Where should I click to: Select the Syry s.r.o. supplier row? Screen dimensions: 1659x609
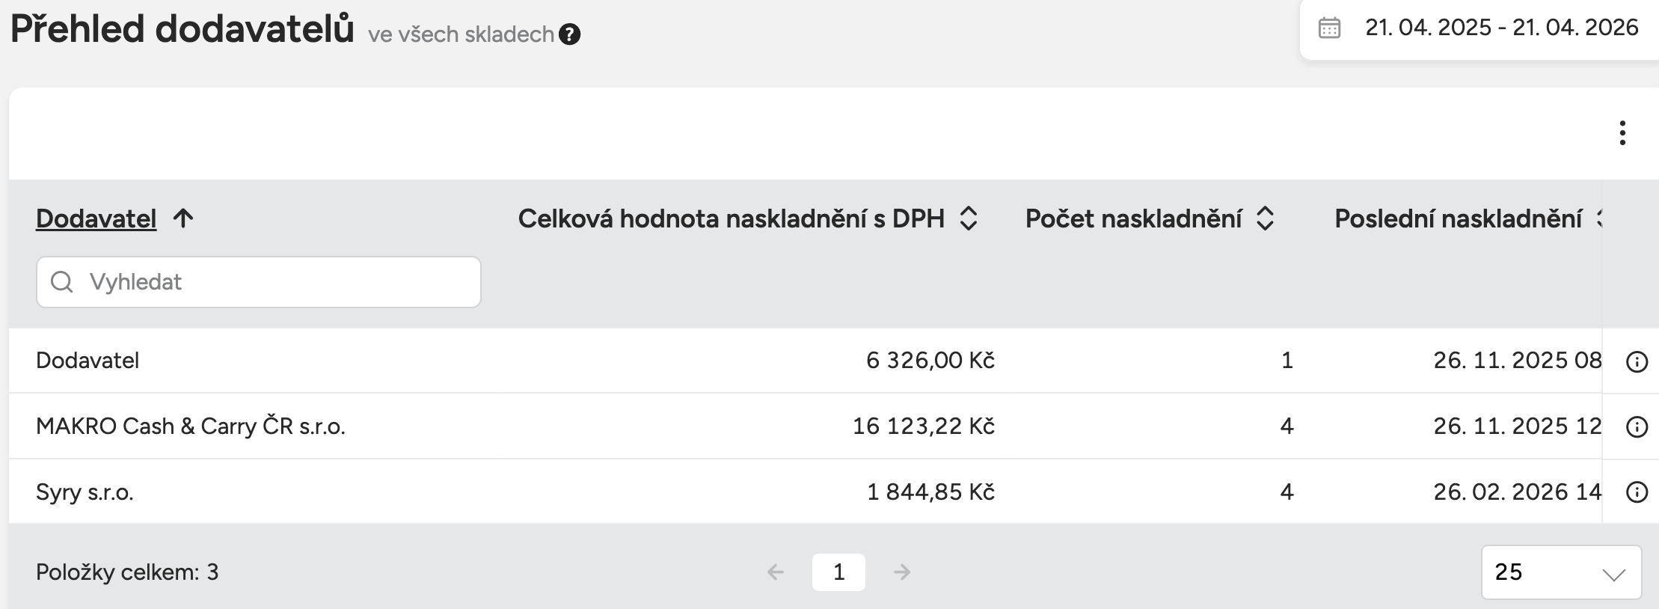[x=85, y=492]
